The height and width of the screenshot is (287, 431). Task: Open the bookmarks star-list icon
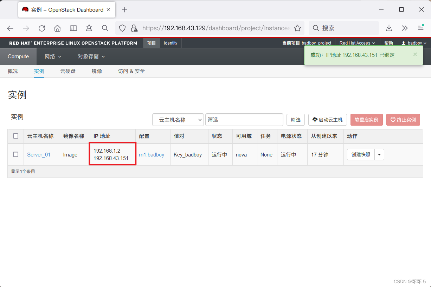tap(89, 28)
